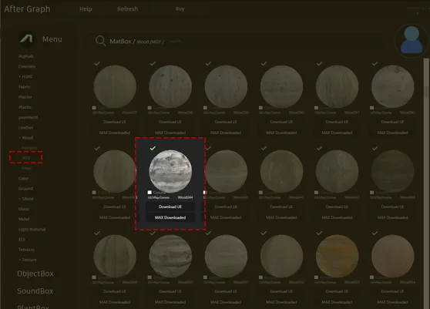Image resolution: width=430 pixels, height=309 pixels.
Task: Click the green checkmark above Wood048
Action: pyautogui.click(x=375, y=148)
